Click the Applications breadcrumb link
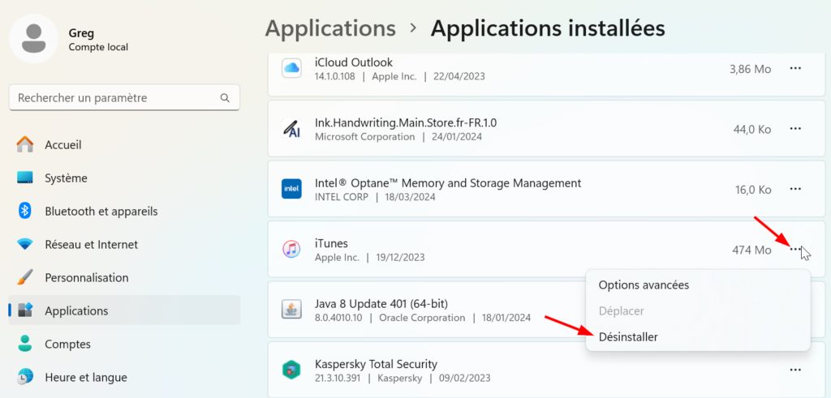Screen dimensions: 831x398 [330, 28]
